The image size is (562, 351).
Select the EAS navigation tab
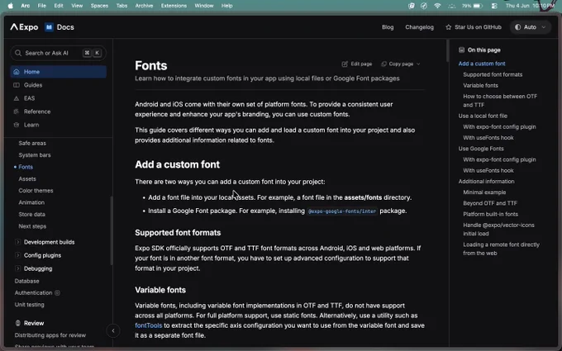tap(59, 98)
